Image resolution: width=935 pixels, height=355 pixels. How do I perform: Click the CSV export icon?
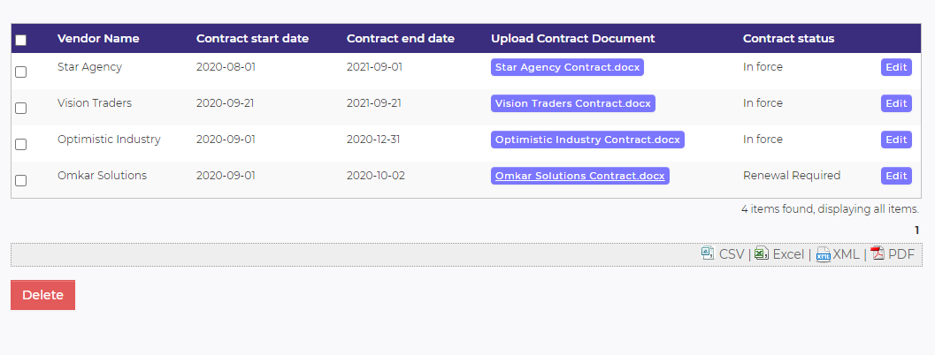pos(708,253)
